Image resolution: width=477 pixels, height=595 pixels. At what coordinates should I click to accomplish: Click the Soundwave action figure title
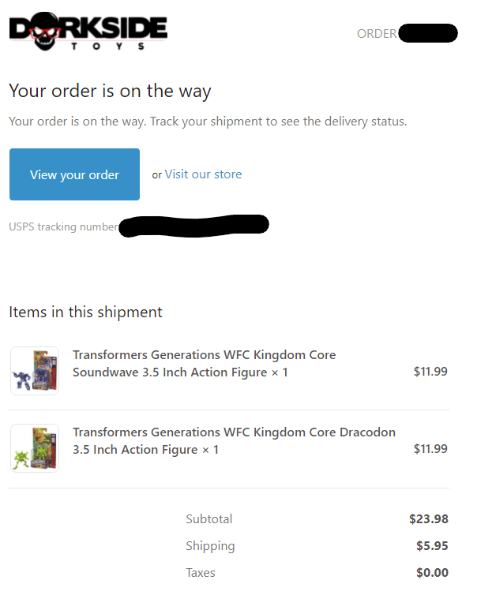[204, 364]
